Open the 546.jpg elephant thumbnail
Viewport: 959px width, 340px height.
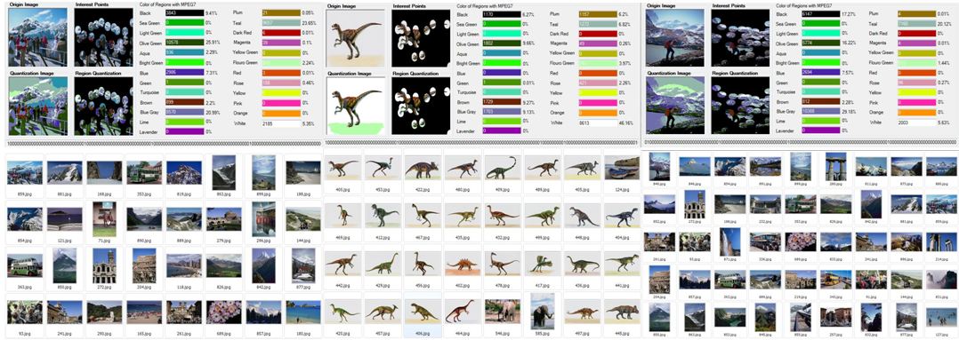click(x=501, y=312)
